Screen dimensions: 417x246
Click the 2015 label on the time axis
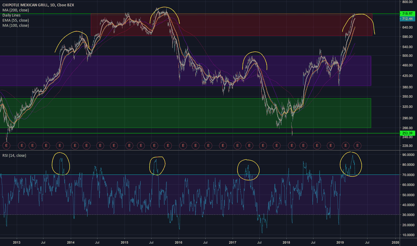124,242
